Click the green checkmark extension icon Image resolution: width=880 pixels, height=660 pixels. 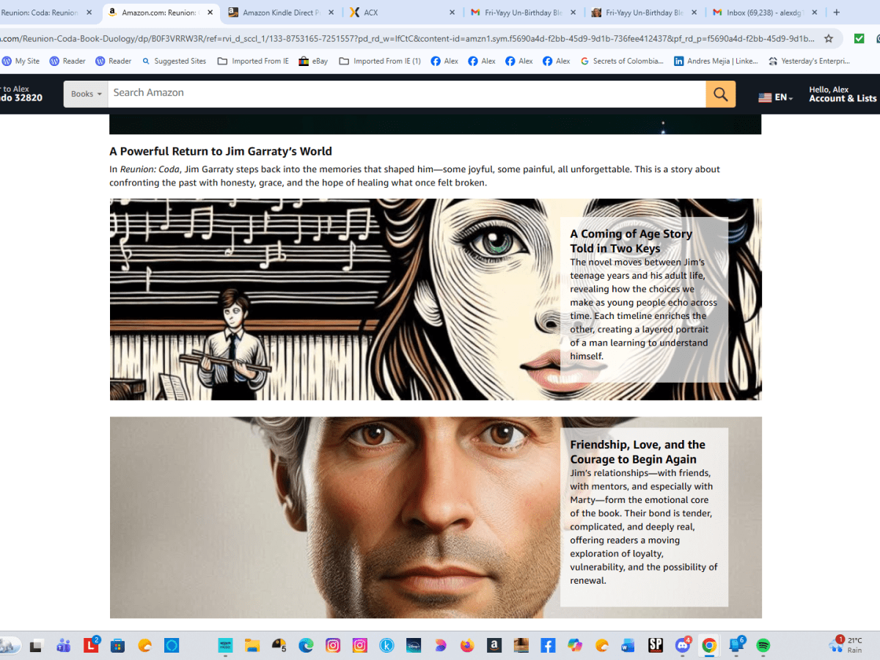click(x=859, y=39)
